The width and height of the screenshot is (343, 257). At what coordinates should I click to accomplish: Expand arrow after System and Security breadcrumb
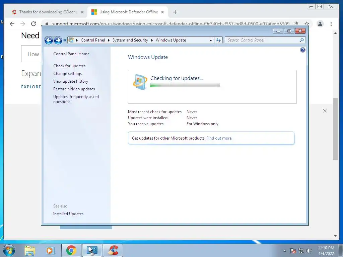tap(152, 40)
